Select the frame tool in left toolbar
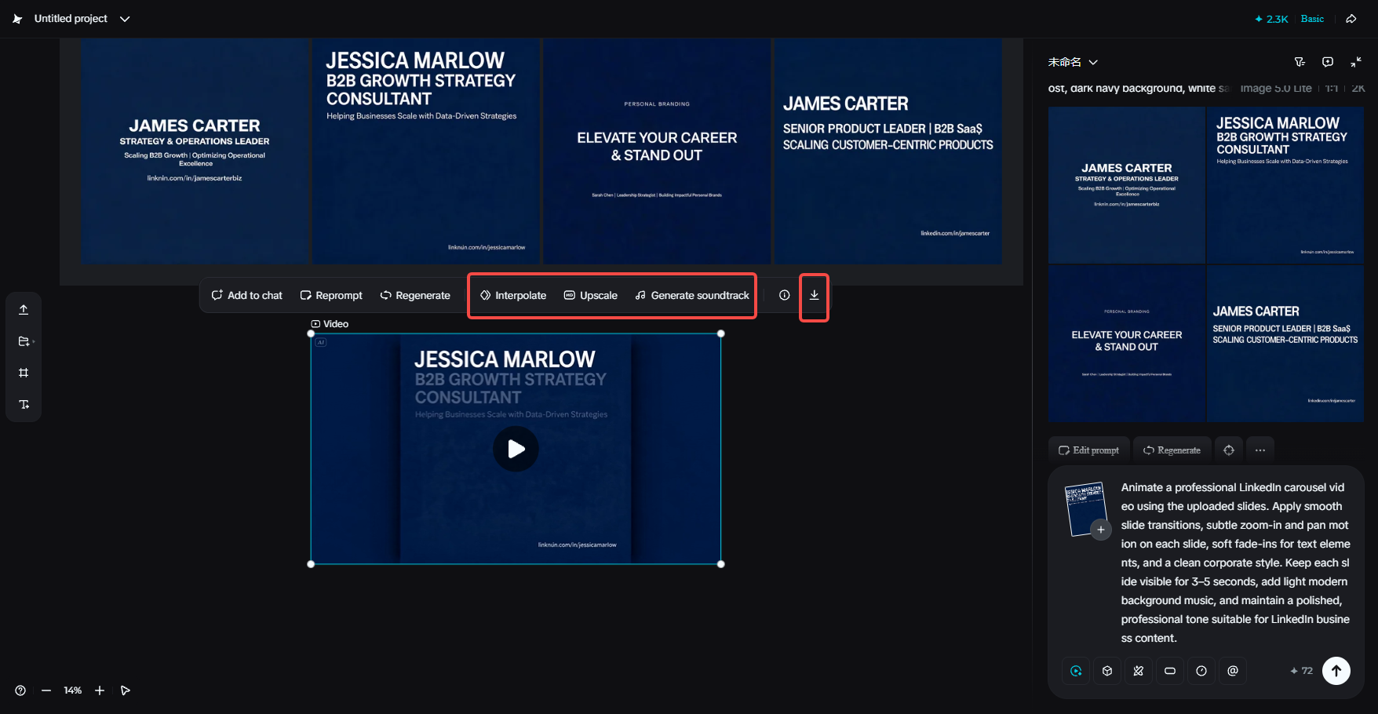This screenshot has height=714, width=1378. point(24,373)
